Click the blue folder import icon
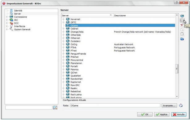 [182, 39]
